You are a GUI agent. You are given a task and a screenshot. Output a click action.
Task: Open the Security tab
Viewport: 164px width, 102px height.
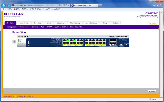click(x=60, y=23)
